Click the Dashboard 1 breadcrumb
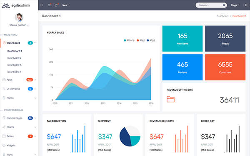 coord(239,16)
